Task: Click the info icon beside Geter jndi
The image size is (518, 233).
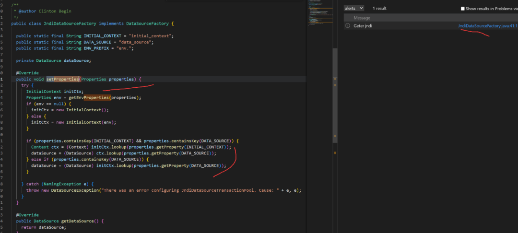Action: click(348, 26)
